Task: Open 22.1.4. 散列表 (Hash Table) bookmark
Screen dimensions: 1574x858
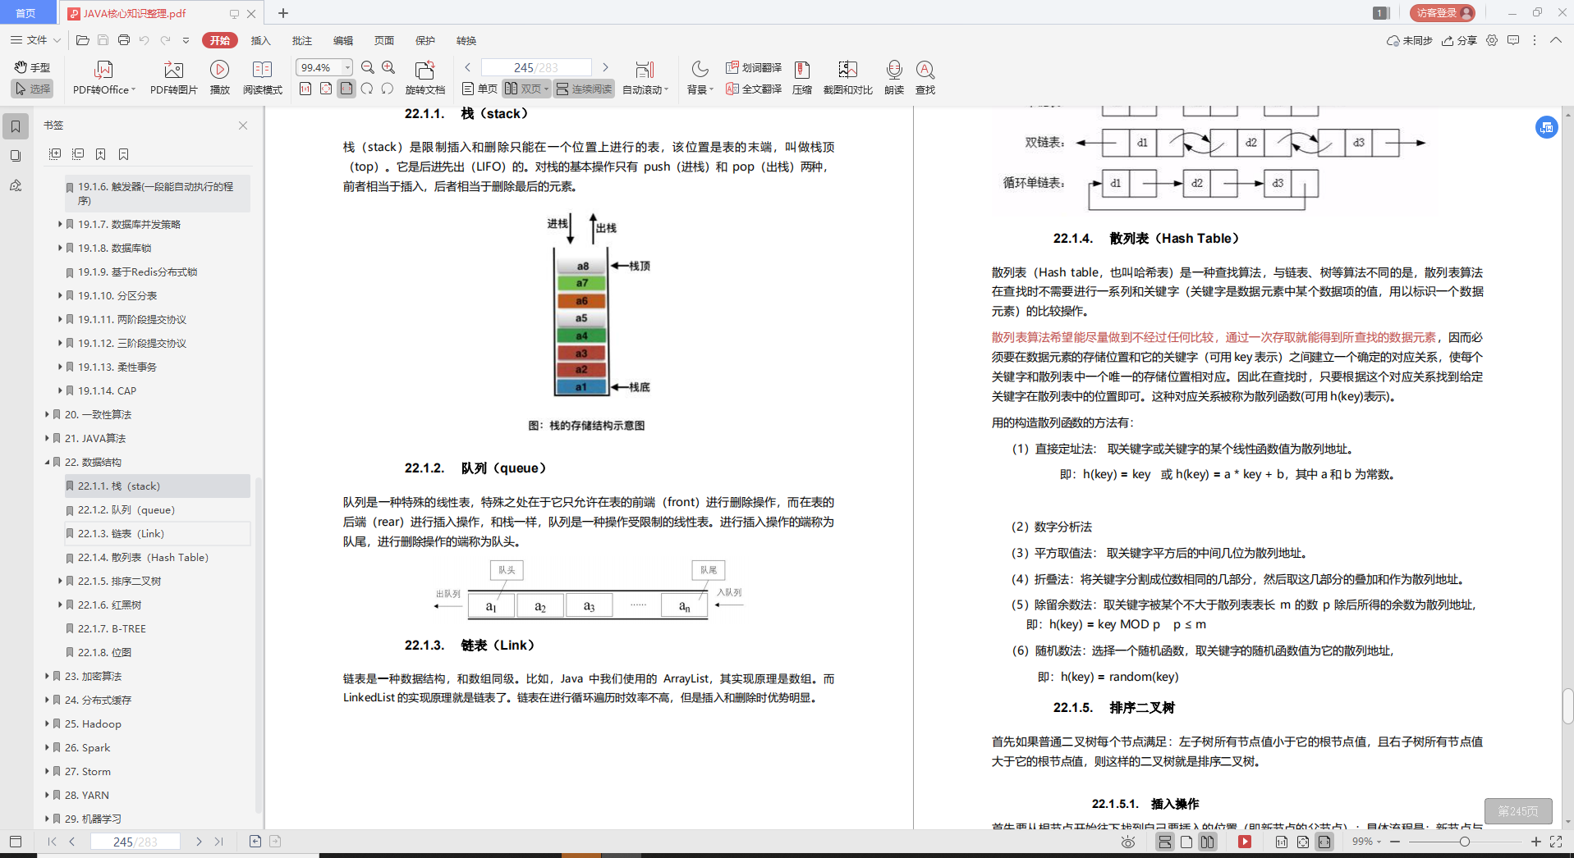Action: pos(141,557)
